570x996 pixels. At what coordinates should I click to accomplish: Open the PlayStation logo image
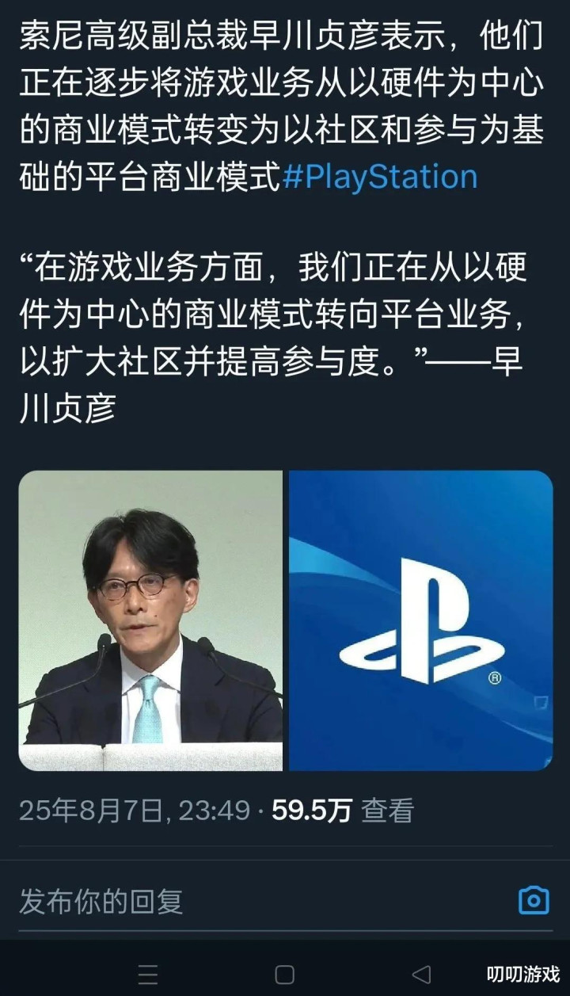tap(420, 620)
